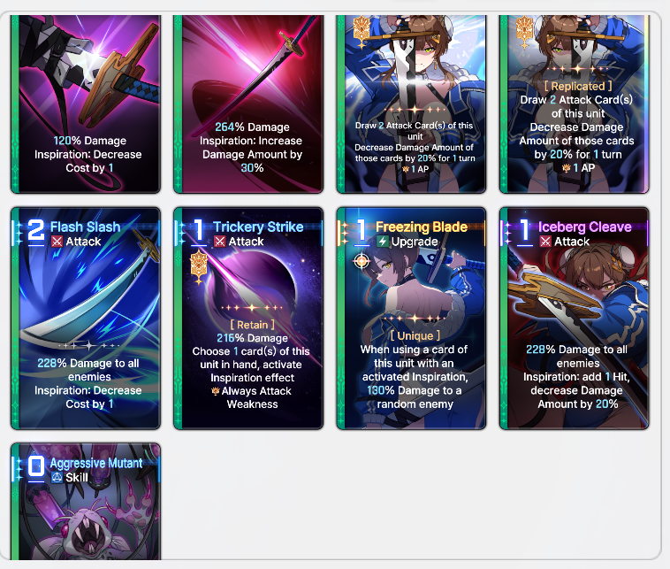
Task: Click the cost number 0 on Aggressive Mutant
Action: tap(36, 466)
